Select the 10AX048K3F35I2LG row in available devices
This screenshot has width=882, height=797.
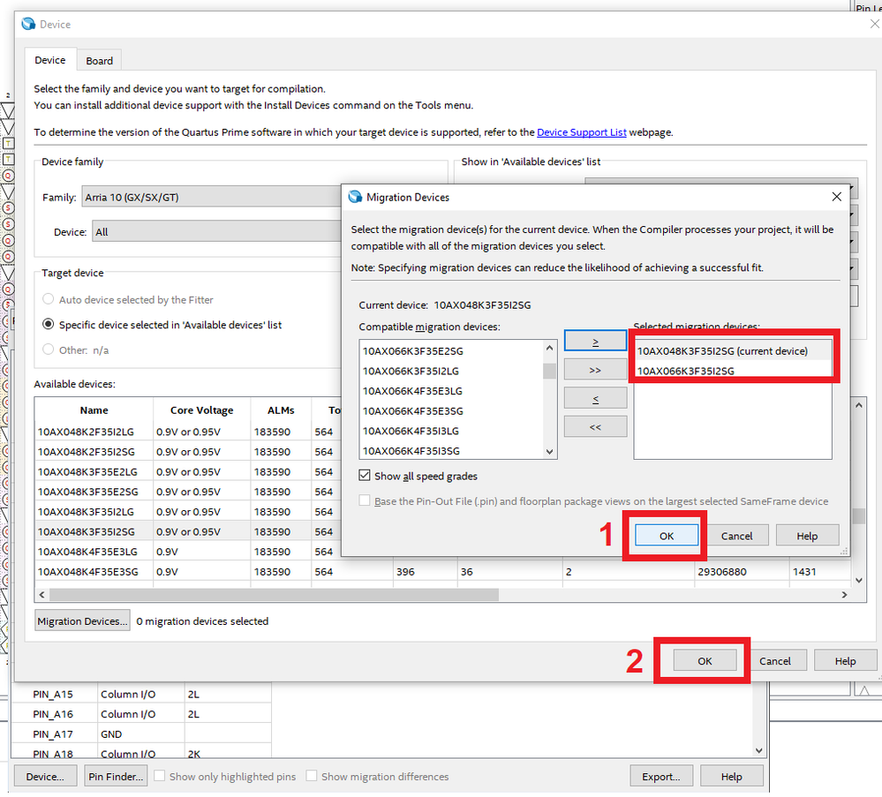click(188, 511)
